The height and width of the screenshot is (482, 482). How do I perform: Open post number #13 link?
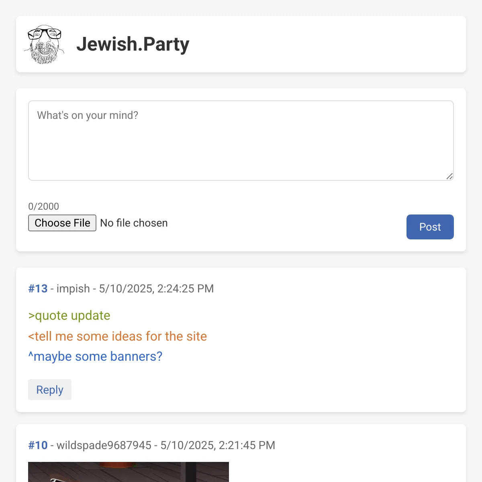(x=38, y=288)
